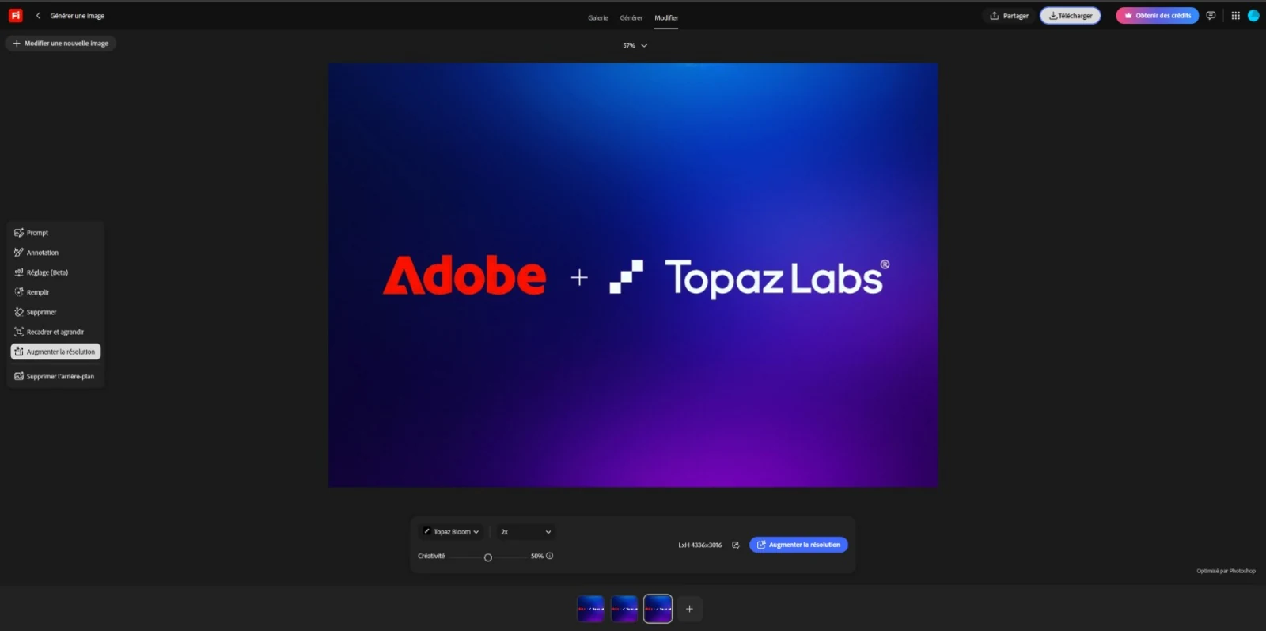Screen dimensions: 1266x631
Task: Open the user profile avatar
Action: pyautogui.click(x=1253, y=16)
